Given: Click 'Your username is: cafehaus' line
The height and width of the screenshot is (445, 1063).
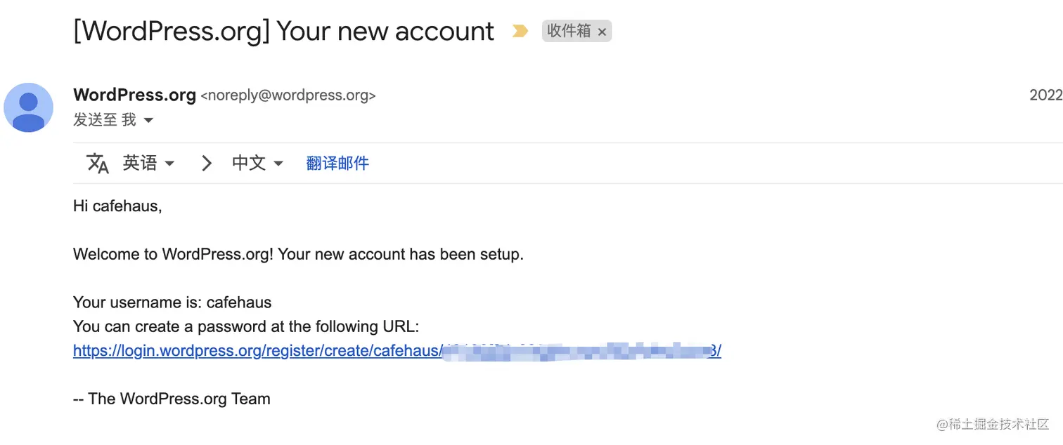Looking at the screenshot, I should [172, 303].
